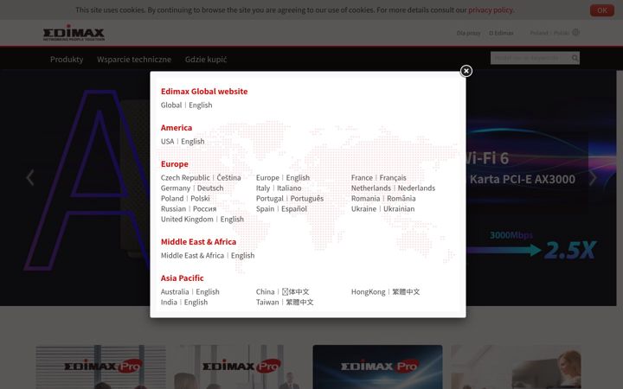Click the Edimax logo

74,33
